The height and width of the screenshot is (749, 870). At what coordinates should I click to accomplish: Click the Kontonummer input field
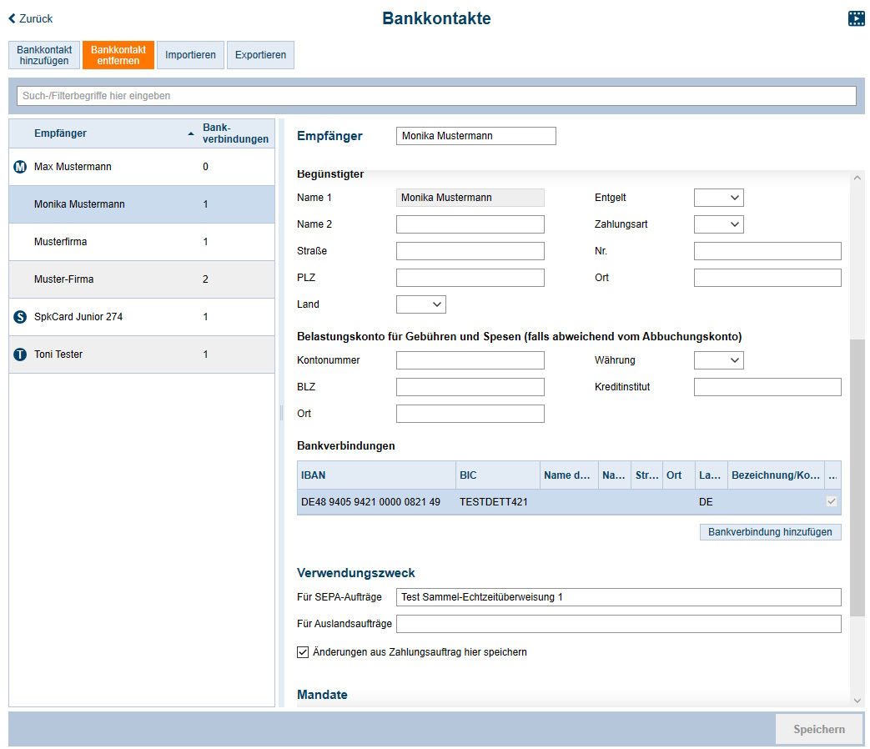tap(470, 360)
